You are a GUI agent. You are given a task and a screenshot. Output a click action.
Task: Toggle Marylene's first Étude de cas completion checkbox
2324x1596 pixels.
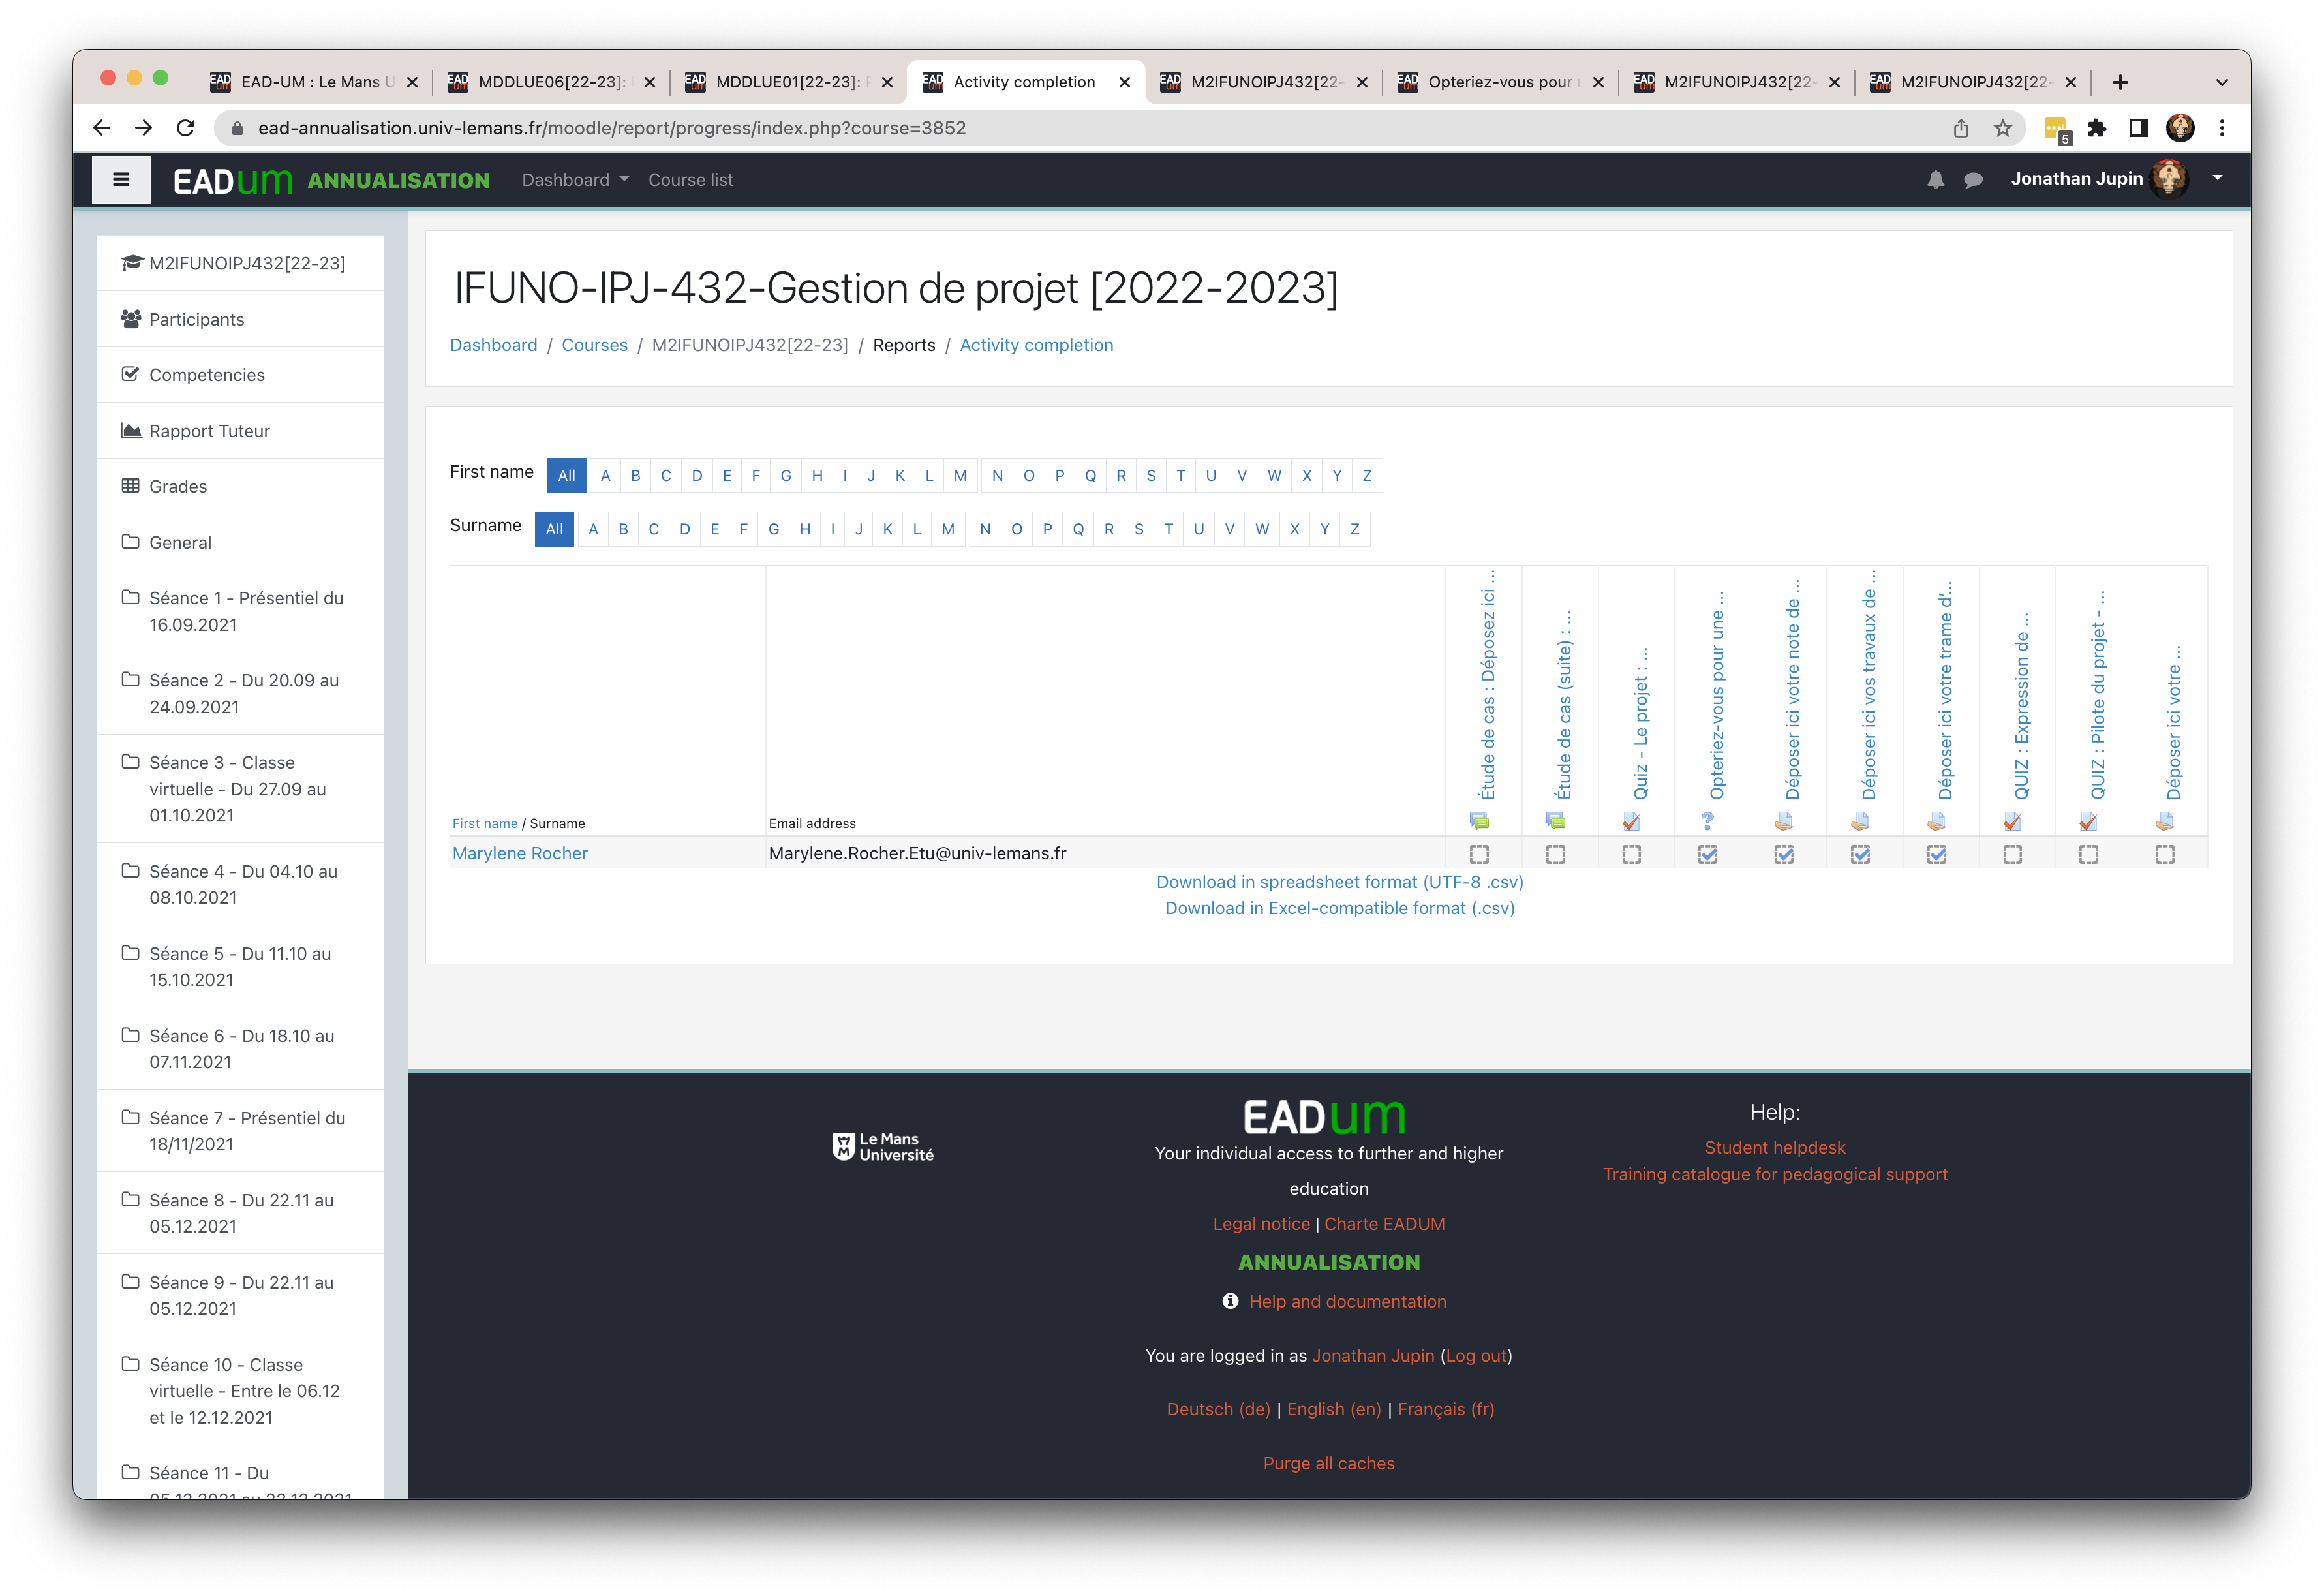1478,855
